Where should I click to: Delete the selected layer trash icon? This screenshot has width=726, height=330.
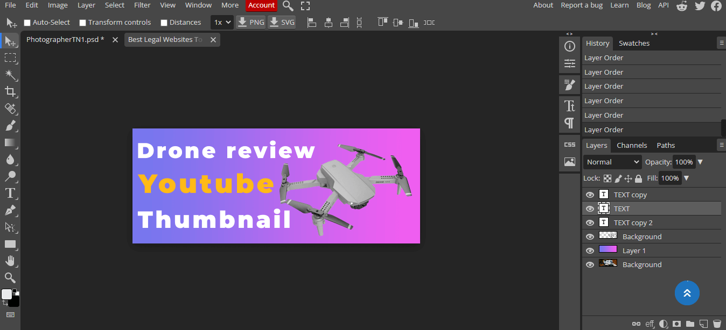pyautogui.click(x=717, y=324)
